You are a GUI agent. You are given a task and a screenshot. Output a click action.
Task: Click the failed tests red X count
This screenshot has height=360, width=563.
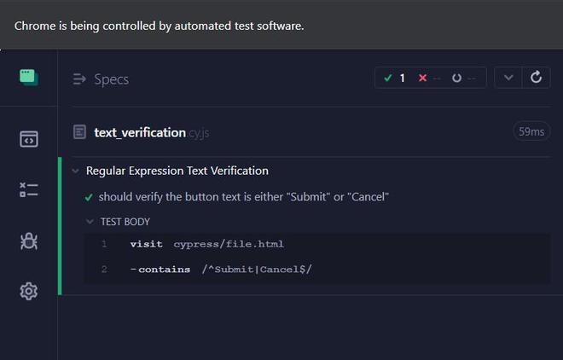428,78
